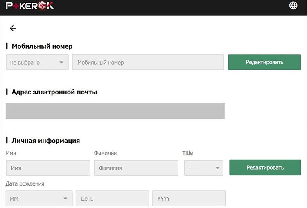This screenshot has width=307, height=208.
Task: Open the Title dropdown
Action: coord(203,168)
